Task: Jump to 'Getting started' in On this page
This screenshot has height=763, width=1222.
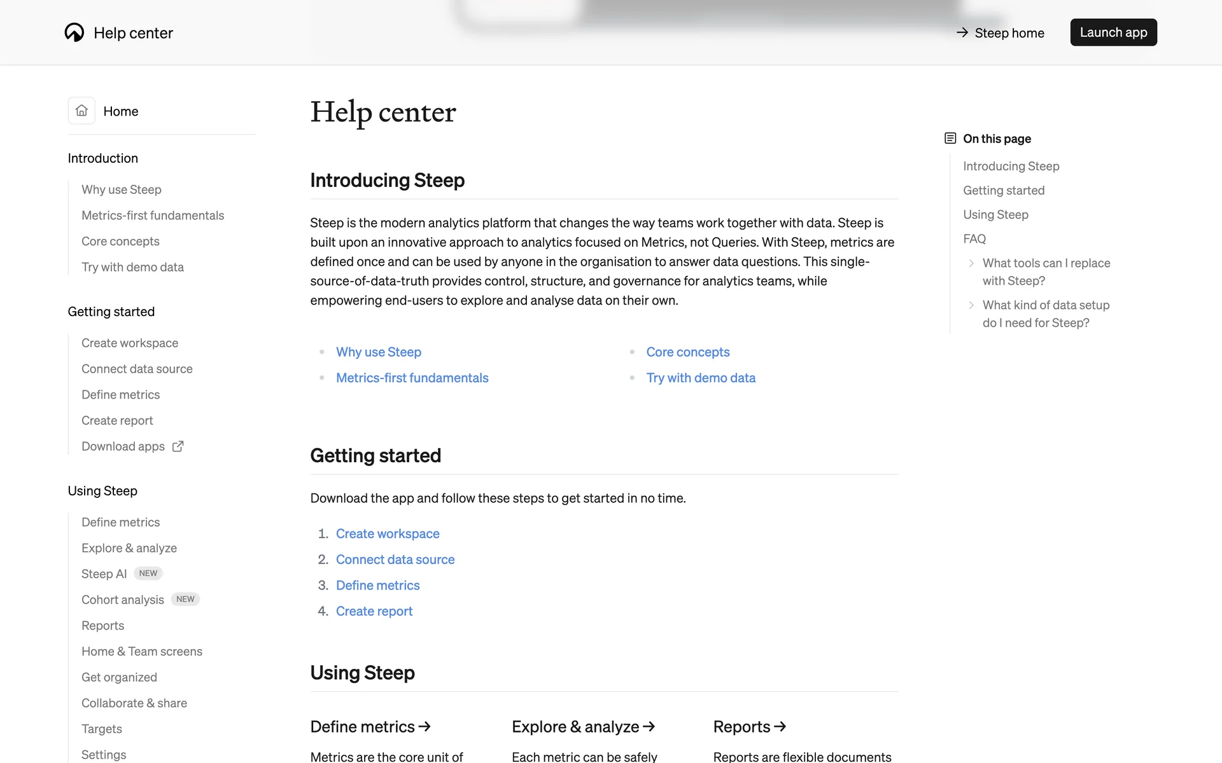Action: coord(1004,191)
